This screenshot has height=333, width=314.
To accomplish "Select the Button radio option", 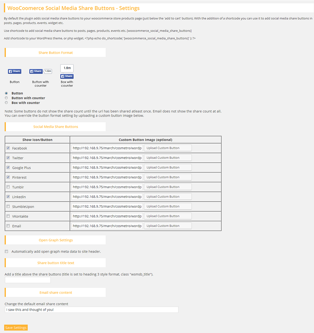I will pos(6,93).
